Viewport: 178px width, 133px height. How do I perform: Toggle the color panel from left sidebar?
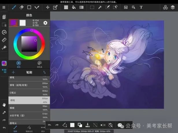point(4,63)
